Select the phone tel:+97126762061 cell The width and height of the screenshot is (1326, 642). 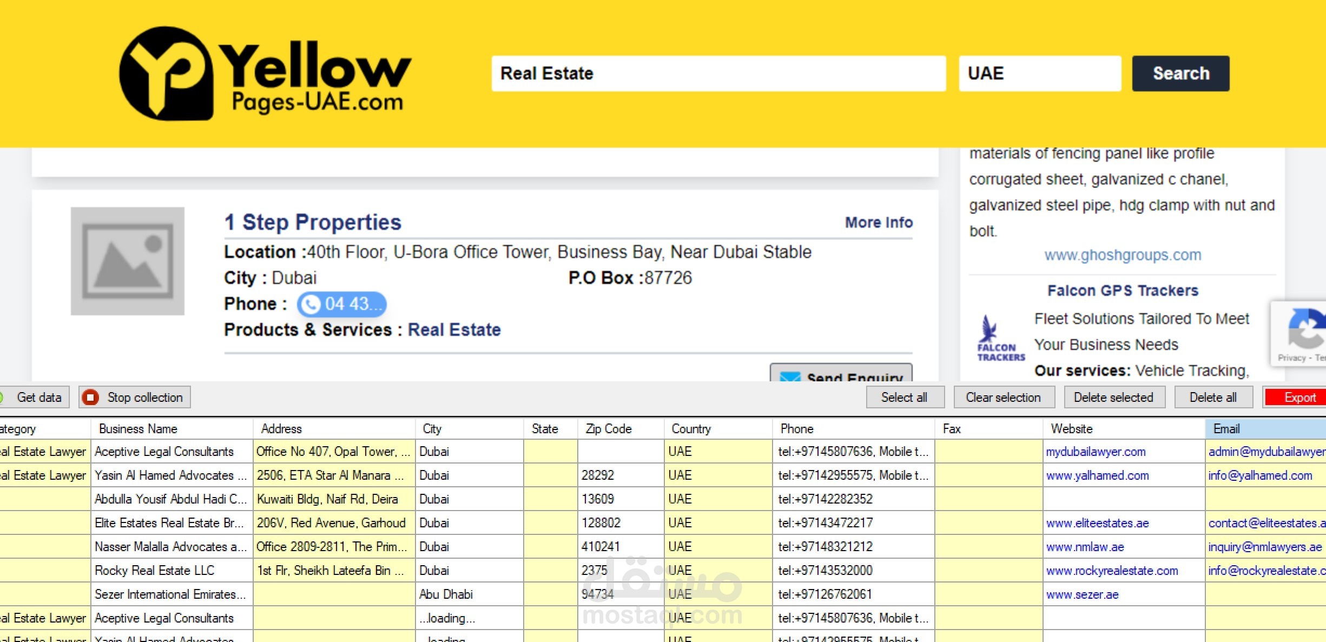click(x=854, y=594)
